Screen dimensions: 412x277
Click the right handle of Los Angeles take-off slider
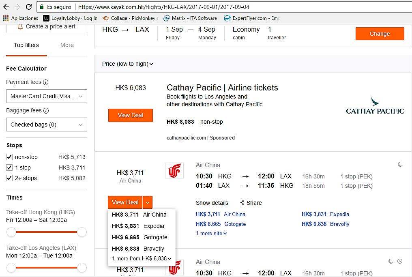[82, 268]
